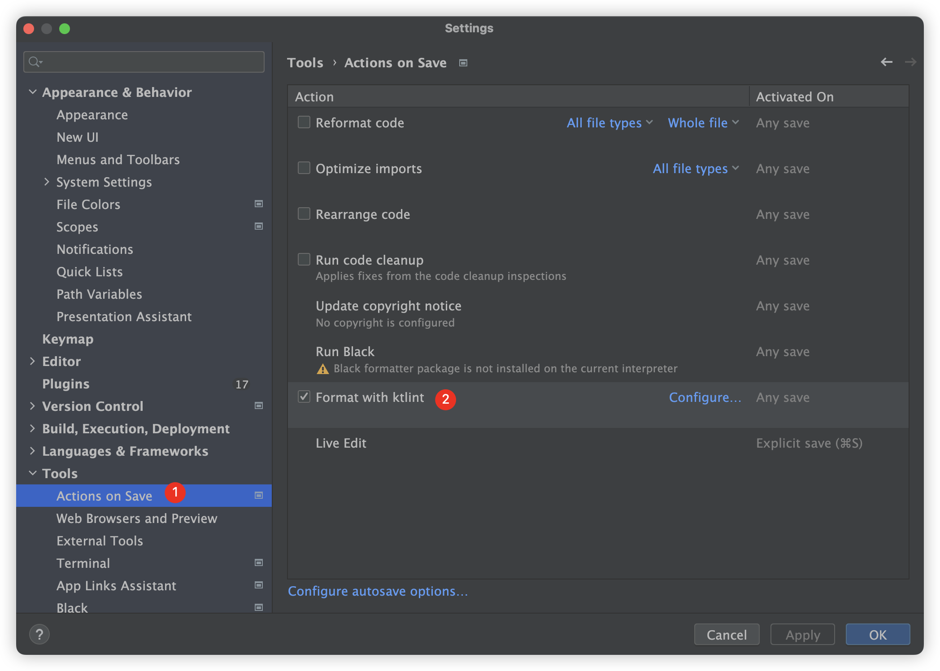This screenshot has height=671, width=940.
Task: Focus the settings search field
Action: 148,62
